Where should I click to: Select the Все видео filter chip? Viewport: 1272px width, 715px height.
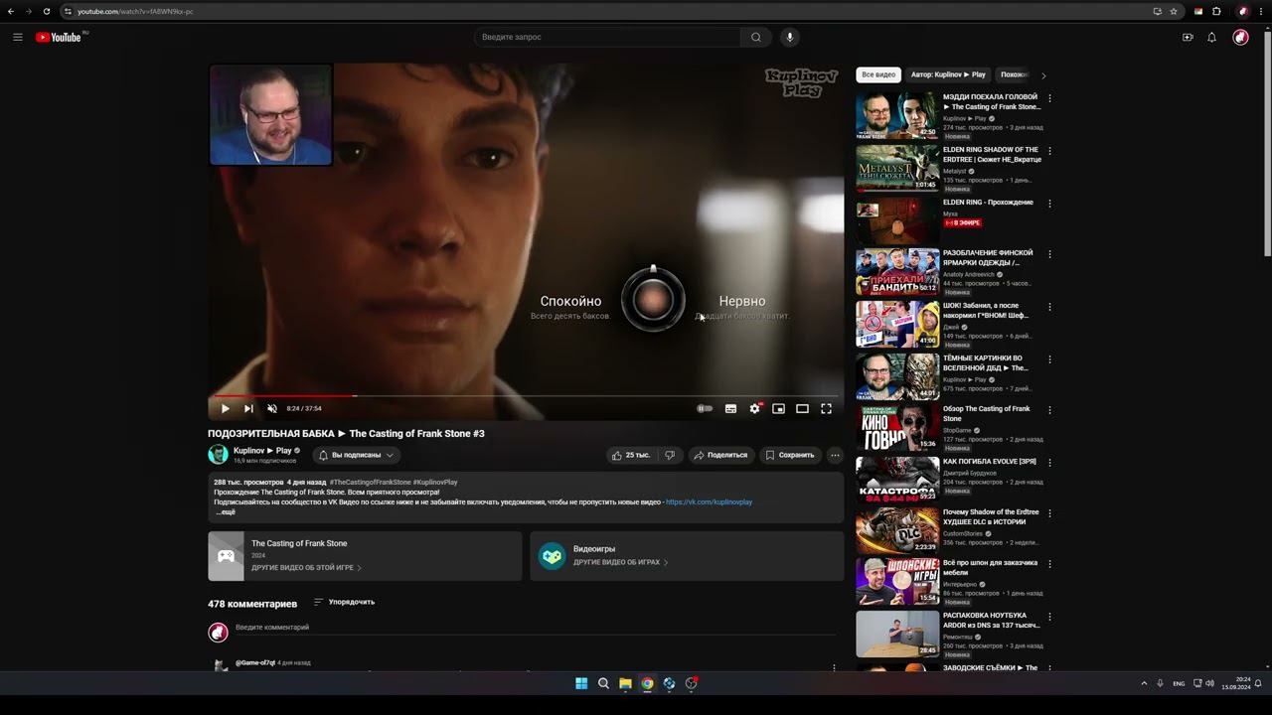click(878, 74)
